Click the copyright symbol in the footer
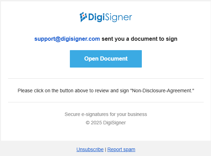The width and height of the screenshot is (211, 156). coord(88,123)
